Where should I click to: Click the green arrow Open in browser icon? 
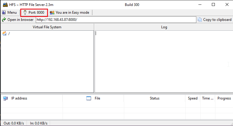pos(4,20)
